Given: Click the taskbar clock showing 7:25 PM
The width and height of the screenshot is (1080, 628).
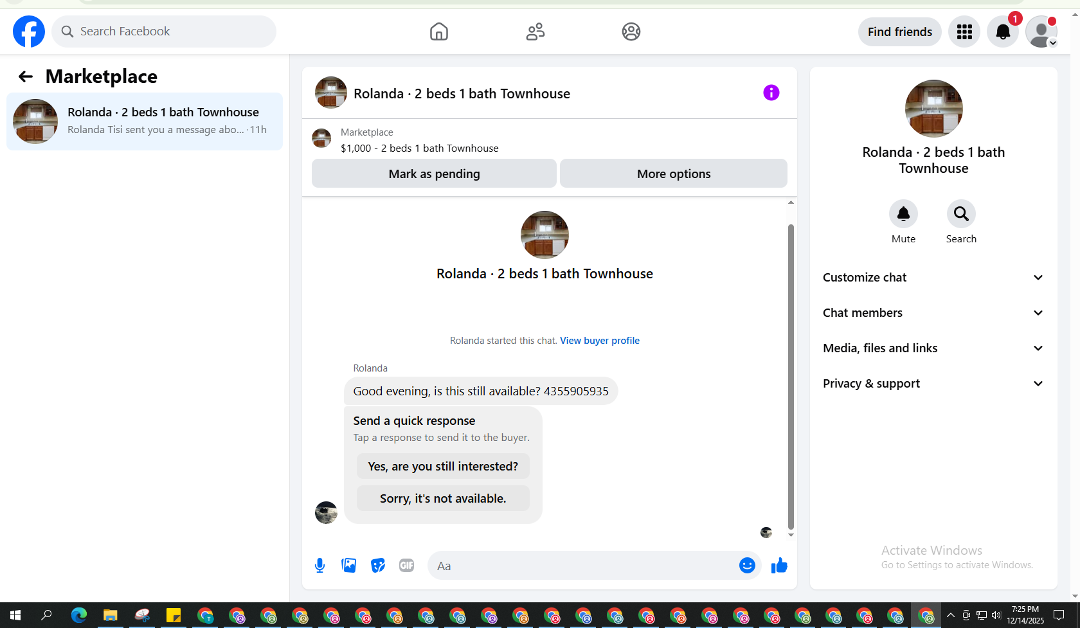Looking at the screenshot, I should (x=1025, y=615).
